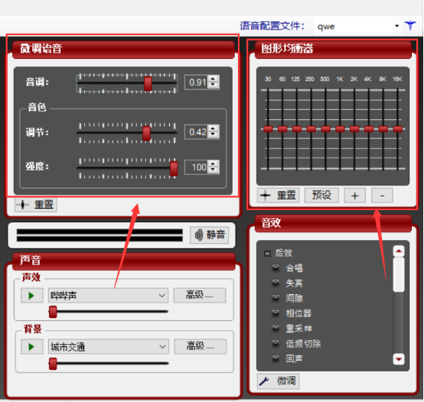This screenshot has height=402, width=424.
Task: Open the 城市交通 background dropdown
Action: coord(109,347)
